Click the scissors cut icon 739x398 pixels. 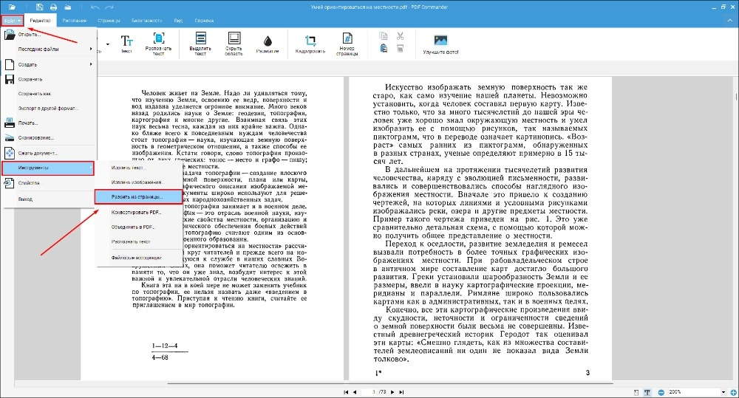[x=400, y=36]
